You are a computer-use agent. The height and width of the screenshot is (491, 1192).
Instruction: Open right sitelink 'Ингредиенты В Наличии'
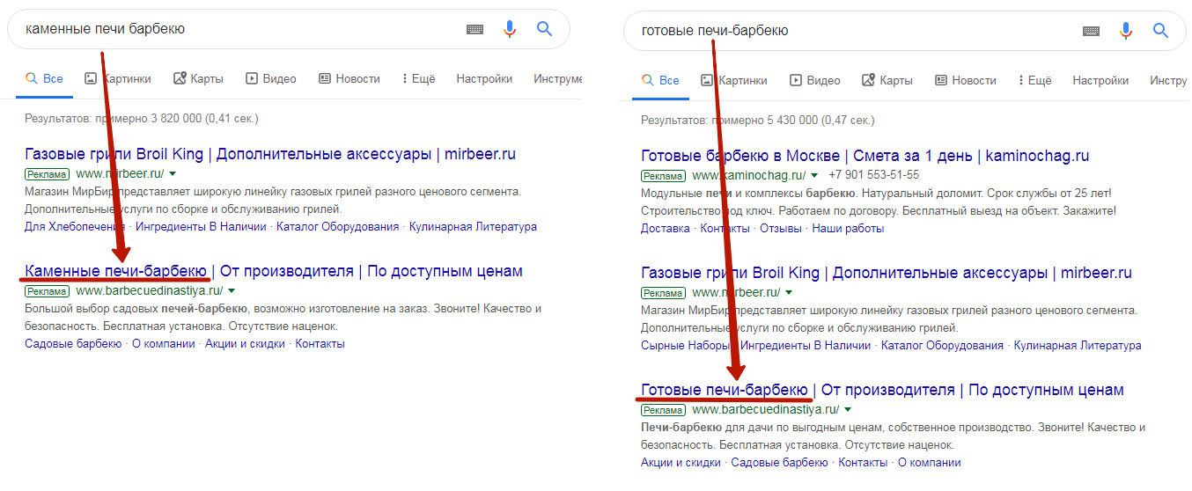click(x=806, y=346)
